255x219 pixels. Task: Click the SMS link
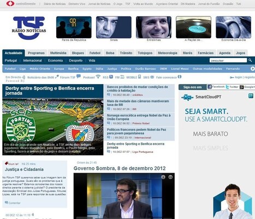pyautogui.click(x=149, y=77)
